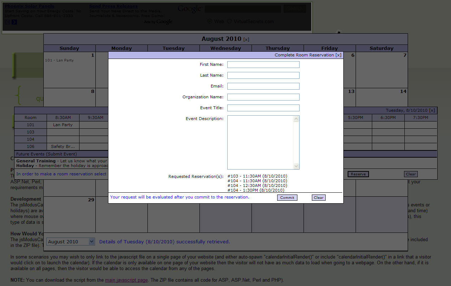This screenshot has height=286, width=451.
Task: Click '#103 - 11:30AM (8/10/2010)' reservation entry
Action: click(257, 176)
